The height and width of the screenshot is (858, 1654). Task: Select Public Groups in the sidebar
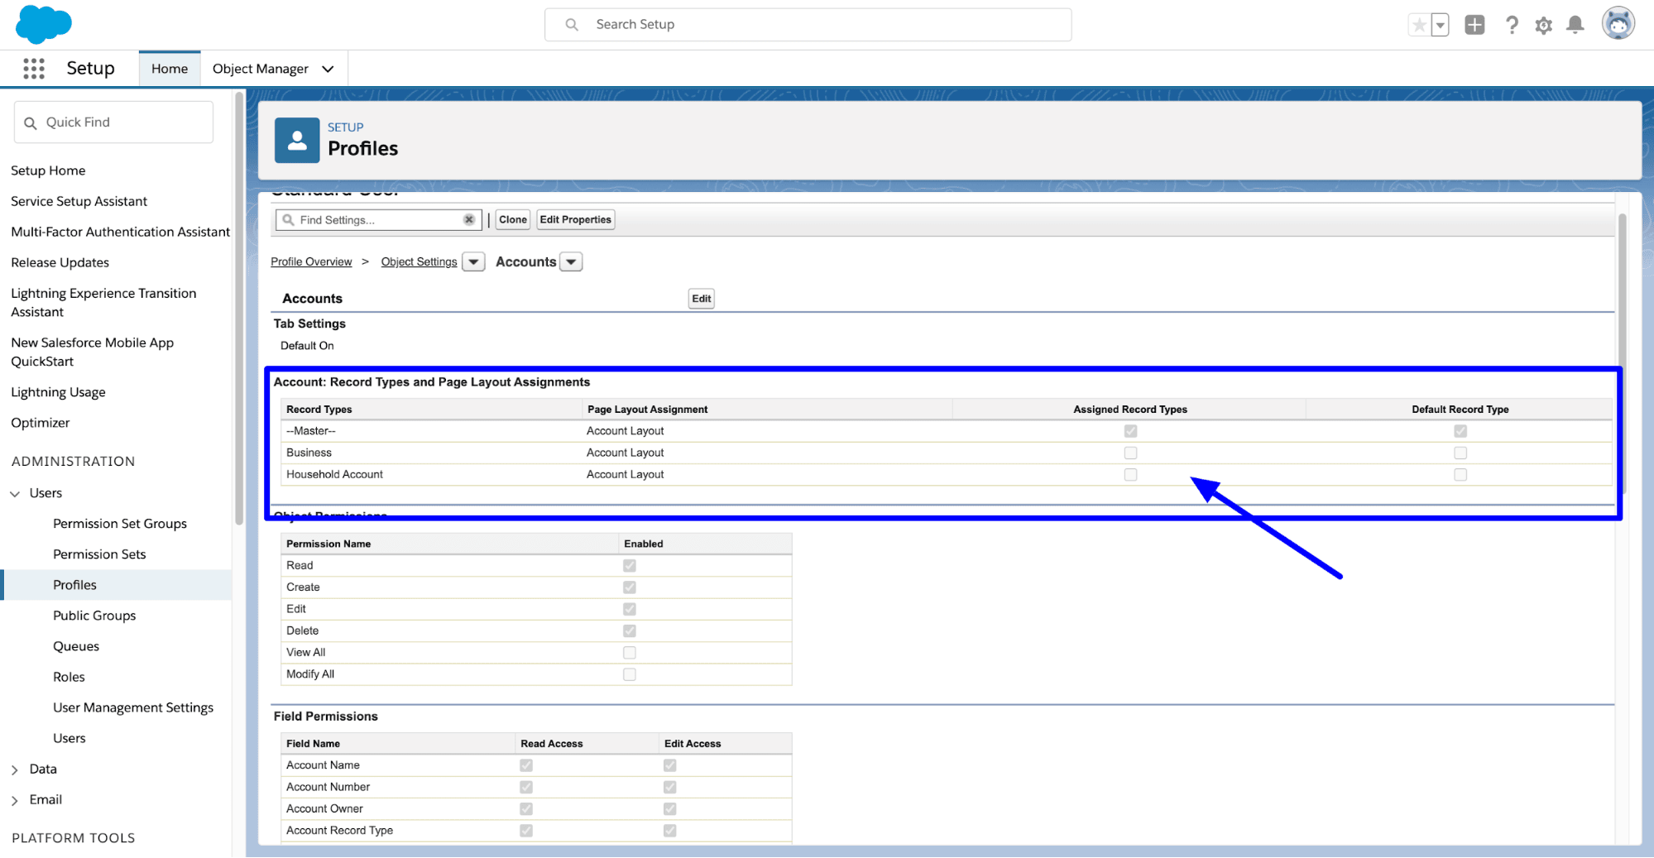click(94, 616)
